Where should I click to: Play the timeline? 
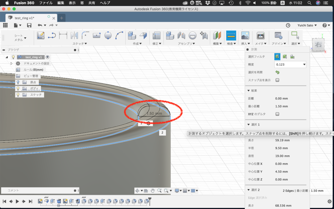[17, 201]
